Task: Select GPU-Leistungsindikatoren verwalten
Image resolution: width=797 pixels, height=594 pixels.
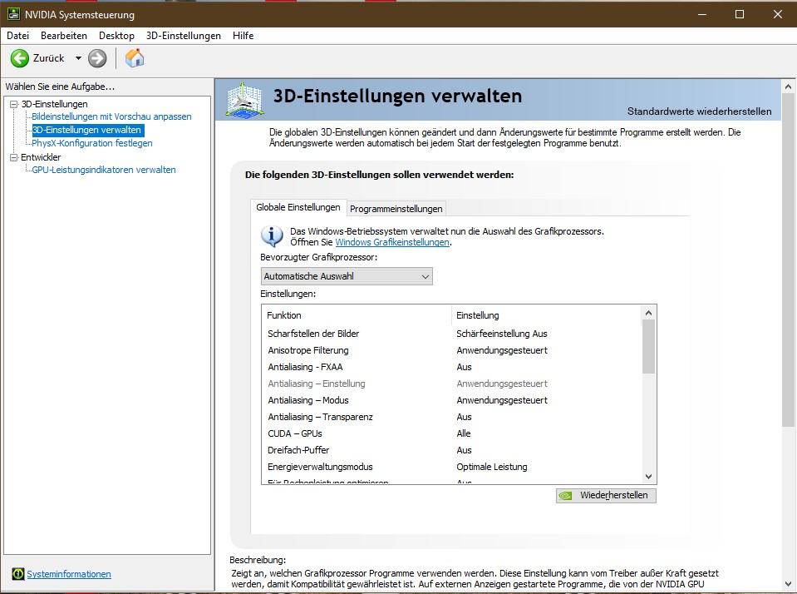Action: pyautogui.click(x=104, y=170)
